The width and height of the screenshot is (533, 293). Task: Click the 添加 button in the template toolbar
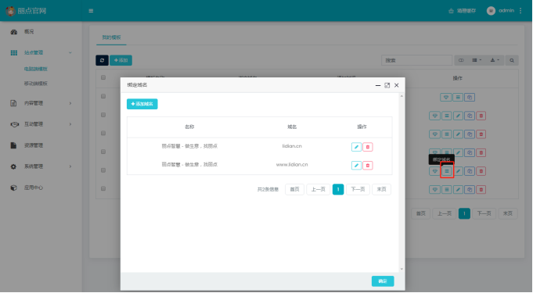tap(121, 60)
